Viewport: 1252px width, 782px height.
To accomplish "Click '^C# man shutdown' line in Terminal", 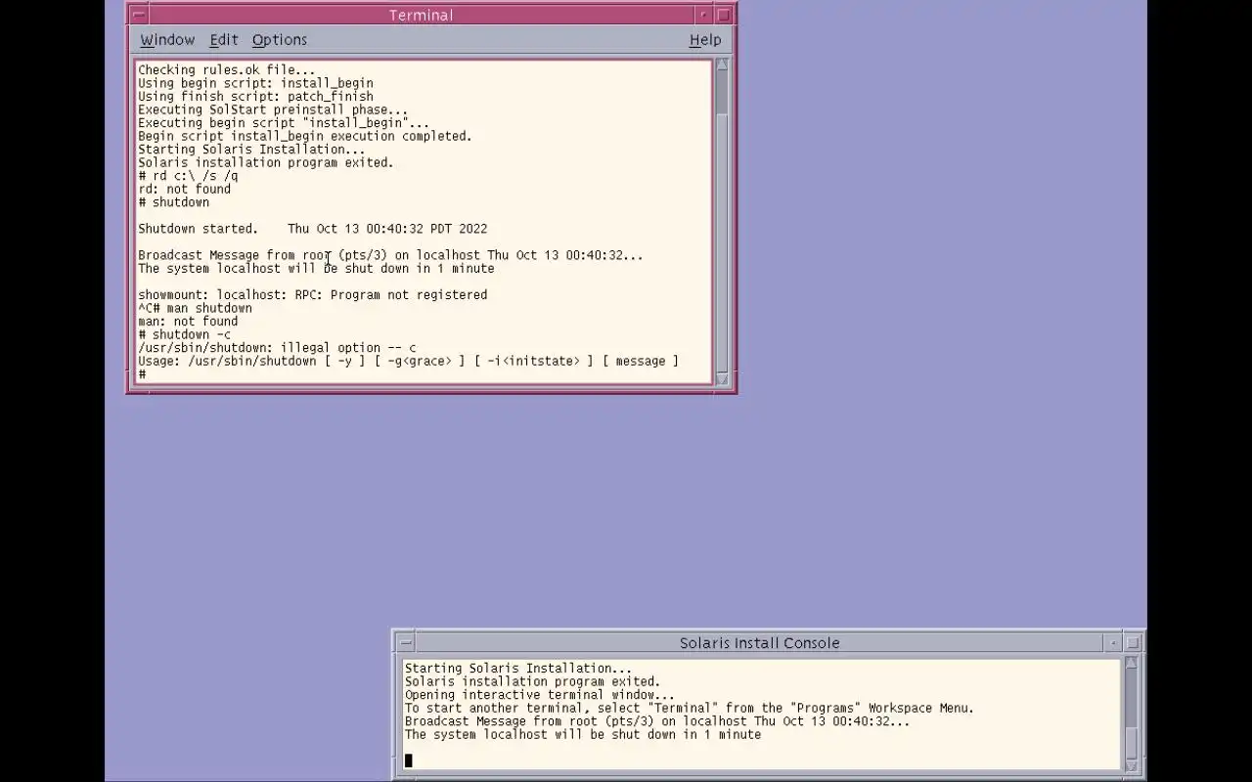I will coord(195,308).
